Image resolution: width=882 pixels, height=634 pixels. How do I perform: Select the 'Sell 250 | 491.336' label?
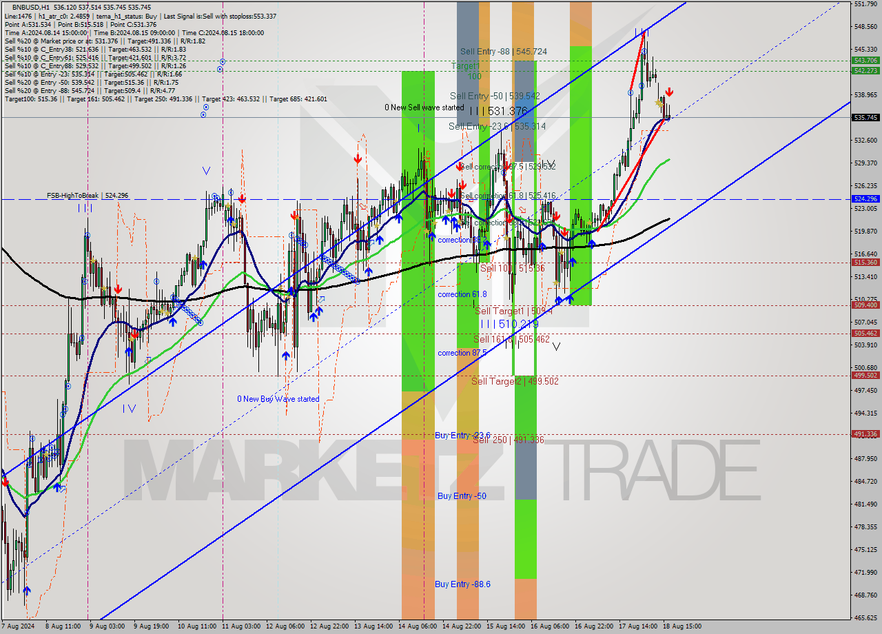pyautogui.click(x=508, y=440)
